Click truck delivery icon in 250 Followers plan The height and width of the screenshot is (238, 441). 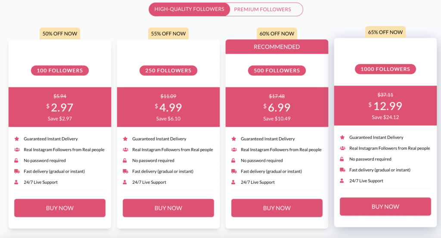(125, 171)
